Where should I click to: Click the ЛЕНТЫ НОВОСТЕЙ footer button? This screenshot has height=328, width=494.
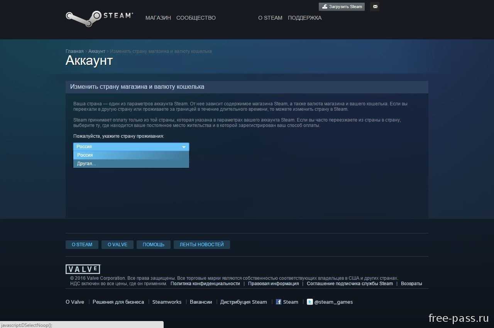202,245
